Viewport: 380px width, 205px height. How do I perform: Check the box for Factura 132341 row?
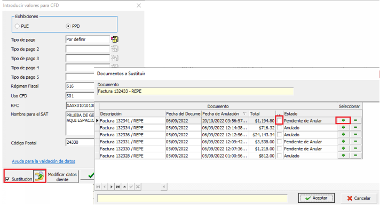(280, 120)
